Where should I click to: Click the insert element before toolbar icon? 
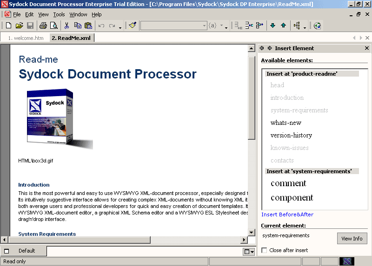coord(238,26)
